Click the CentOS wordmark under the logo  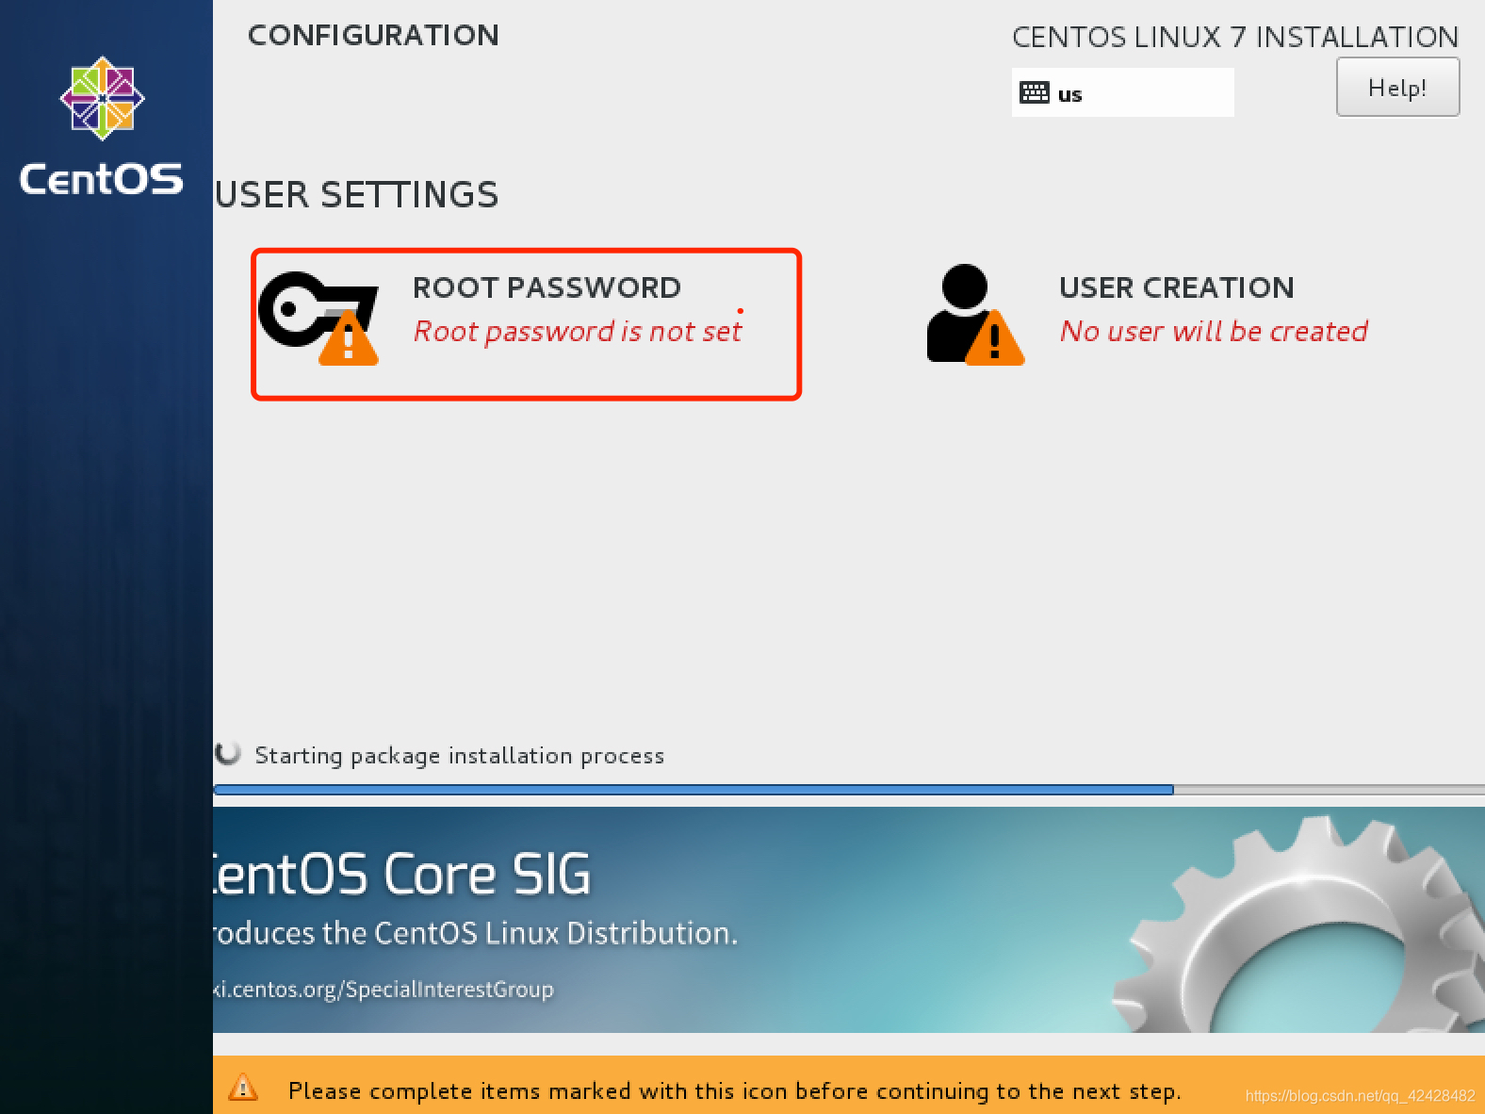[x=102, y=178]
